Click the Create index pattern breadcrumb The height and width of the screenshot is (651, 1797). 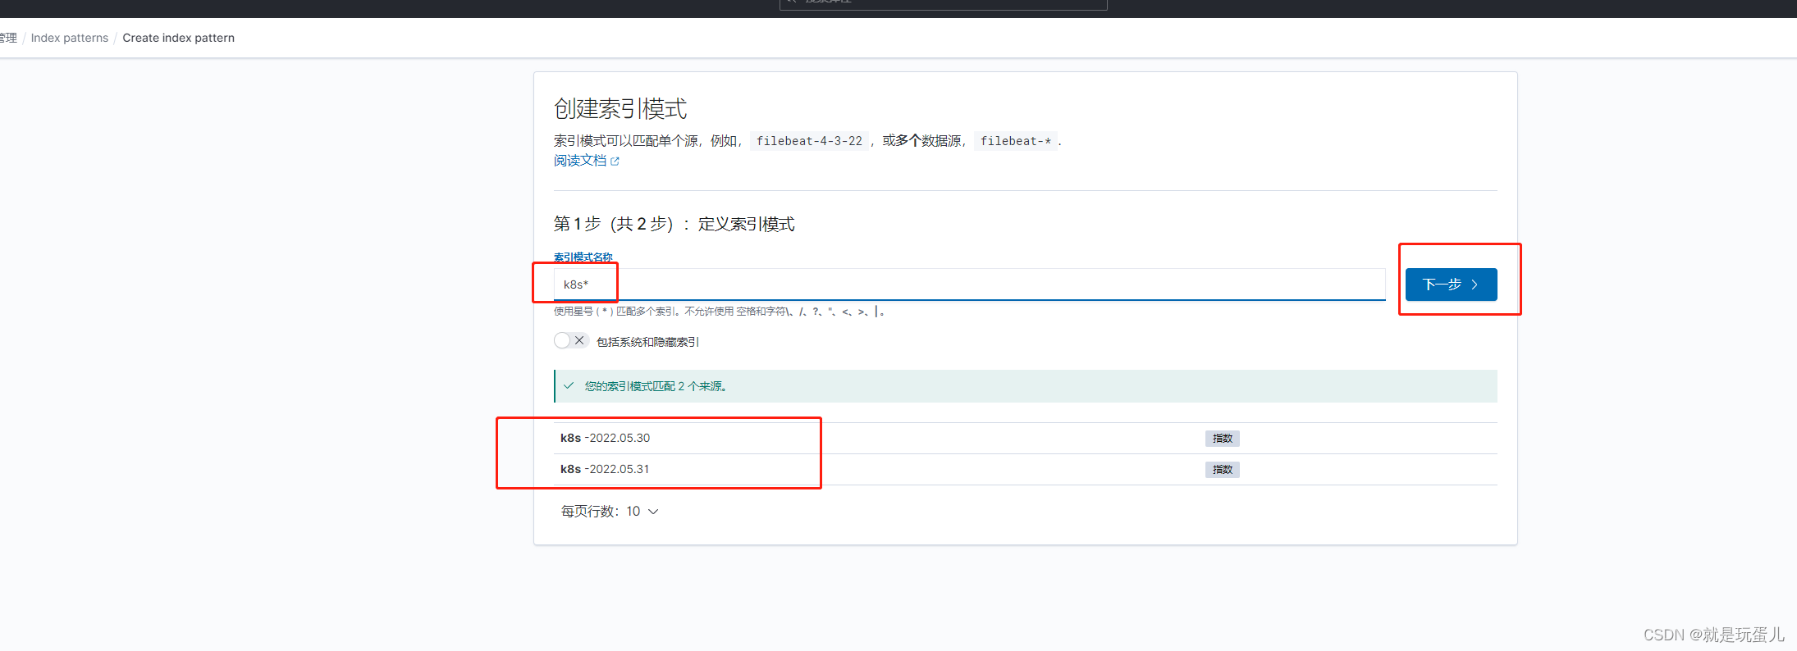tap(179, 38)
